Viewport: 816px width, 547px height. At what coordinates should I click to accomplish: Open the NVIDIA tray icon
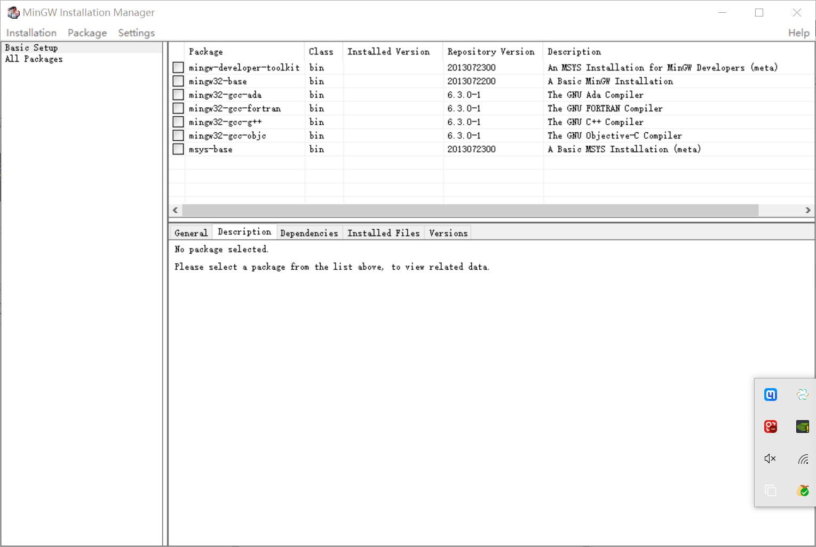point(803,427)
